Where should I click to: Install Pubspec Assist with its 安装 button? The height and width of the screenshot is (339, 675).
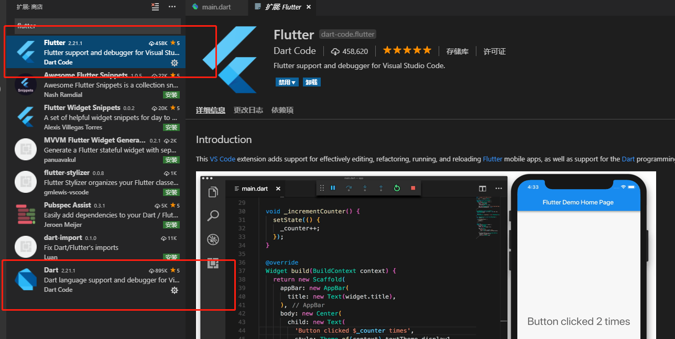171,225
